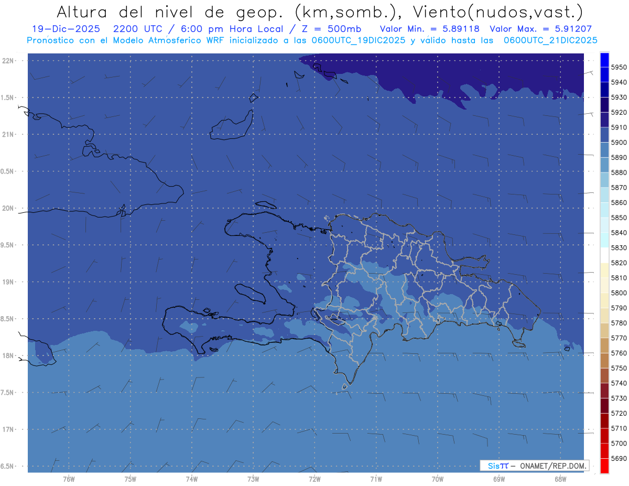Image resolution: width=629 pixels, height=486 pixels.
Task: Click the '5860' legend value
Action: click(619, 202)
